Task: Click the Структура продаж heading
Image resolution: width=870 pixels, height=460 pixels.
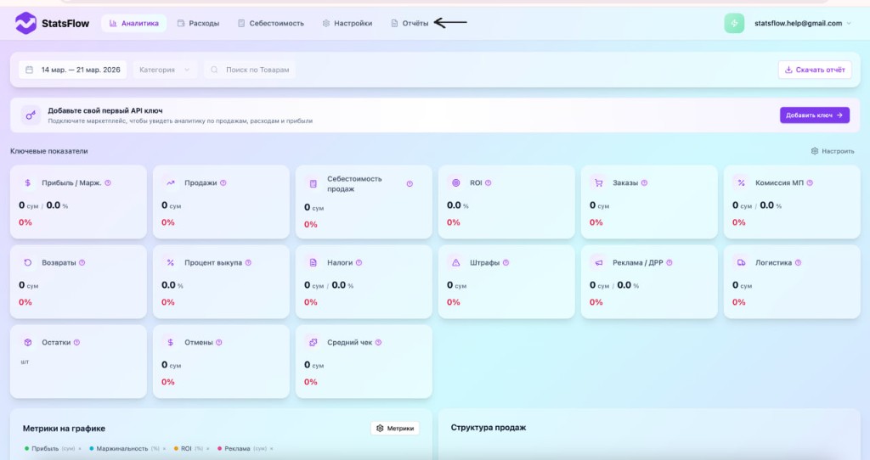Action: click(x=489, y=428)
